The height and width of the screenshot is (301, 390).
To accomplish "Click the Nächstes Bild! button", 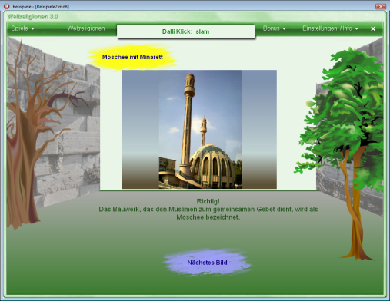I will click(x=208, y=263).
